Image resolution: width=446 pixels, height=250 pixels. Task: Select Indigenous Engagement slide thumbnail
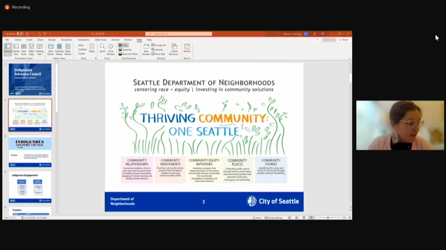pos(30,187)
